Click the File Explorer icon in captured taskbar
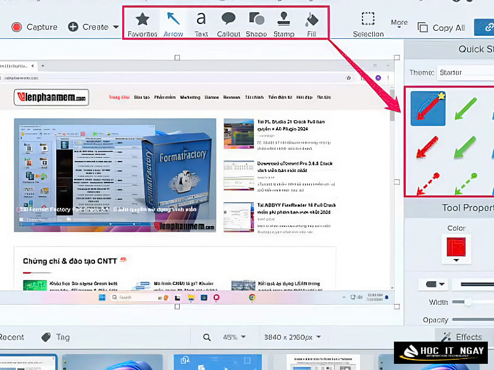This screenshot has height=370, width=494. (x=191, y=297)
